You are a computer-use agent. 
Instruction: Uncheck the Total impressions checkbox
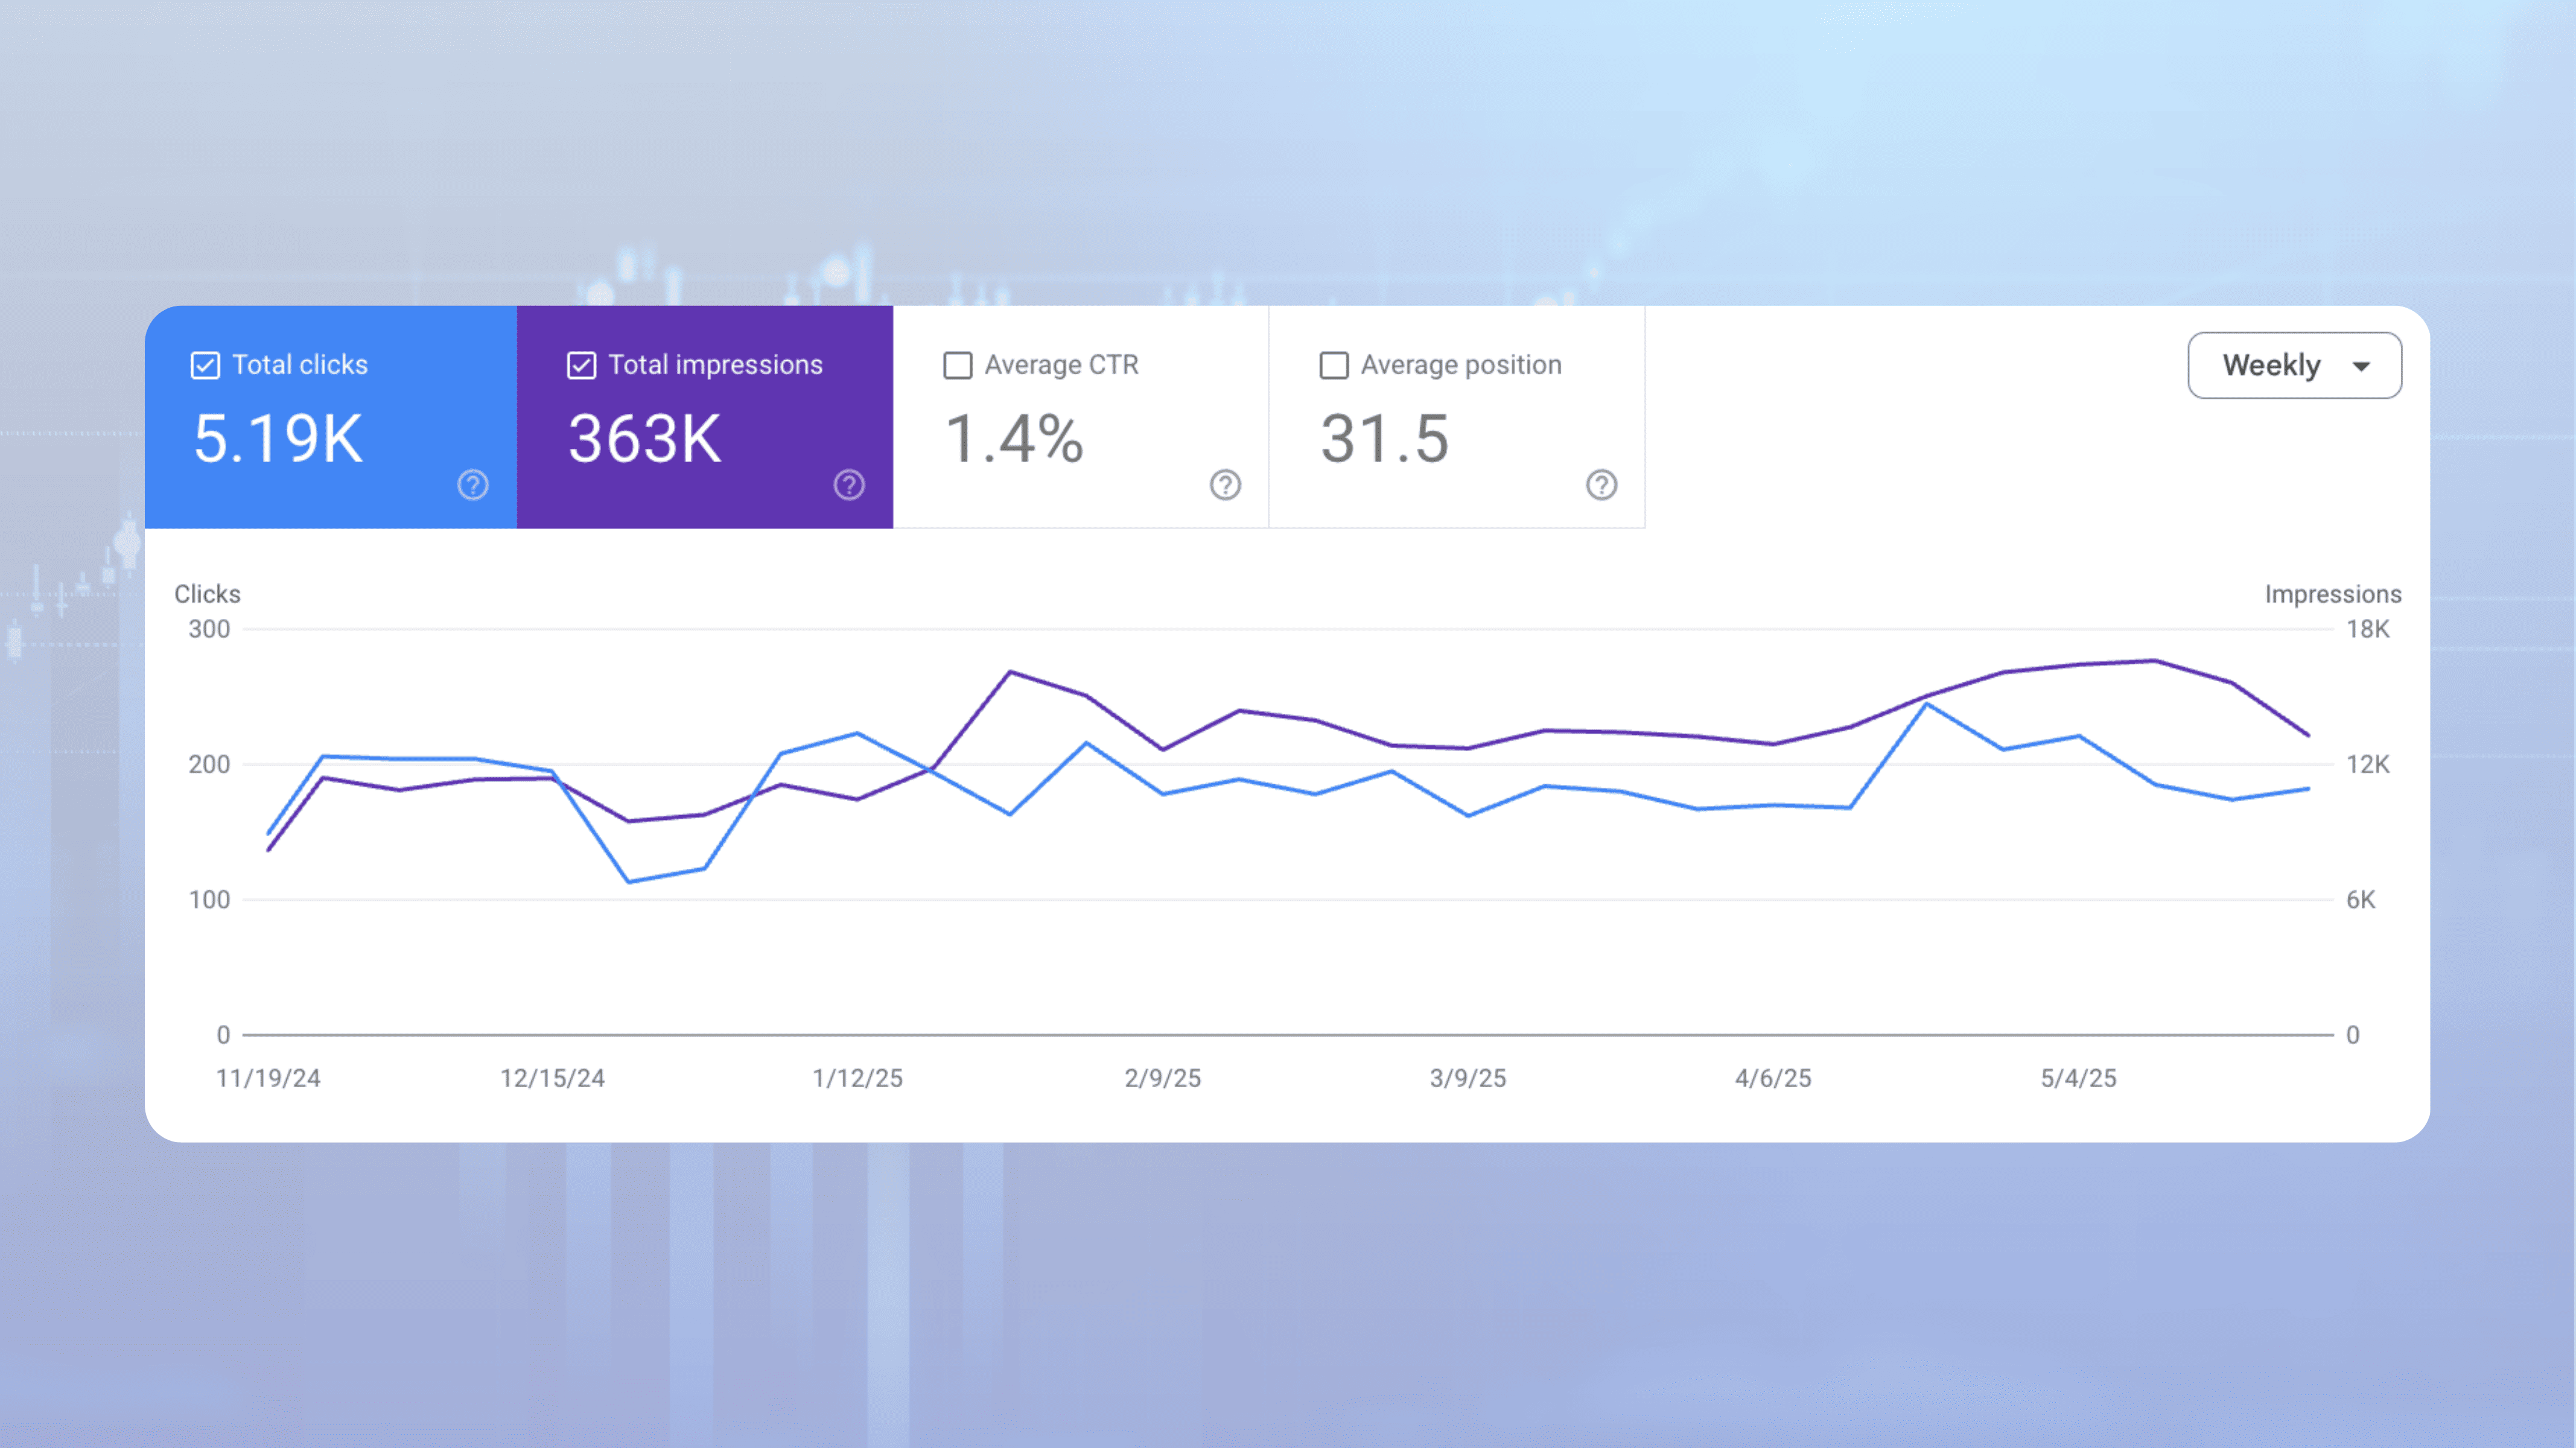(x=581, y=365)
